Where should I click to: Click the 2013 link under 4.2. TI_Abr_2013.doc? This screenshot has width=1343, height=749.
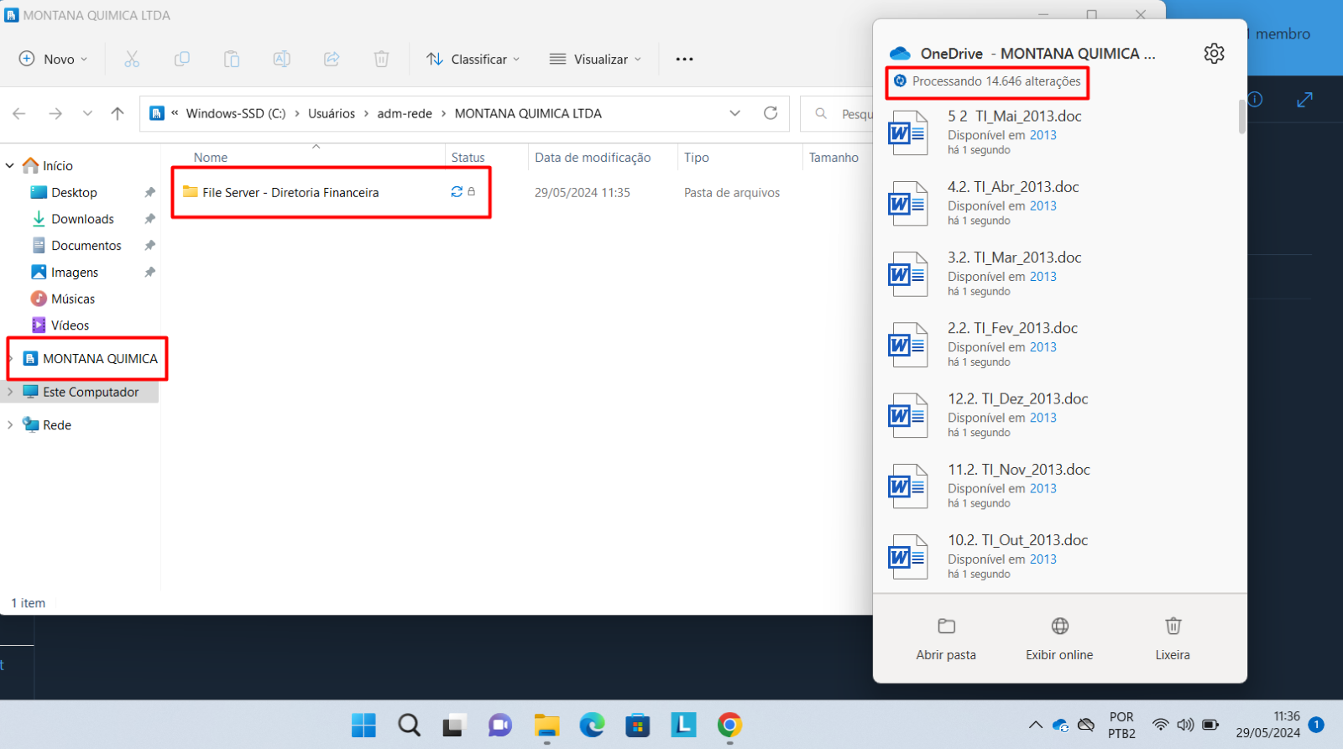tap(1043, 206)
